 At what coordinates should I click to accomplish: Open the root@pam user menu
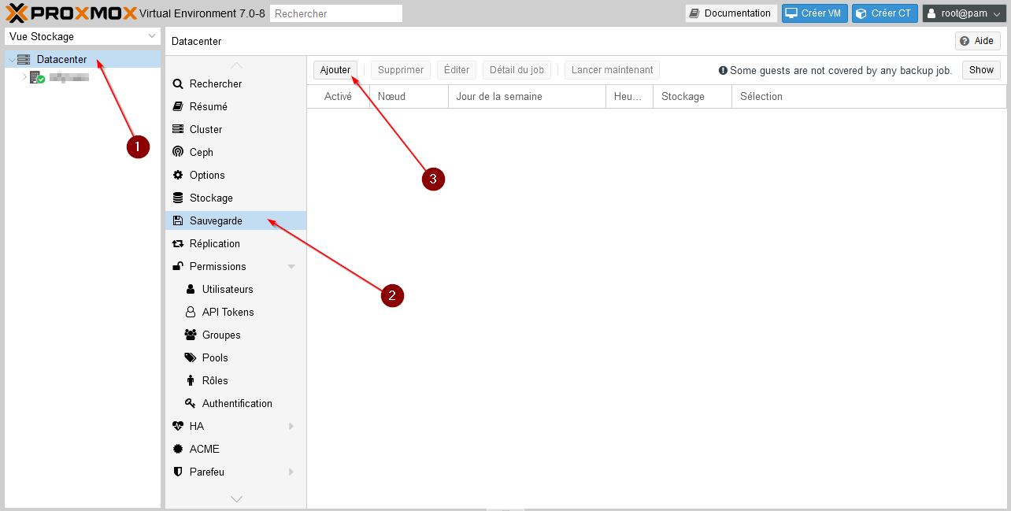964,13
